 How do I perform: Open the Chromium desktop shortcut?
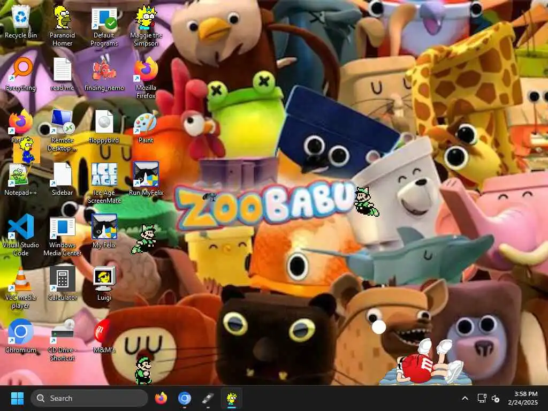(21, 336)
